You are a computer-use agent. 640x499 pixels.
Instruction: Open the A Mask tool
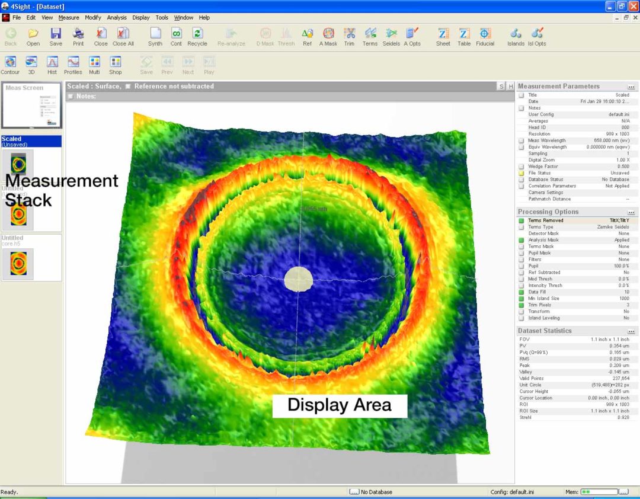point(328,36)
